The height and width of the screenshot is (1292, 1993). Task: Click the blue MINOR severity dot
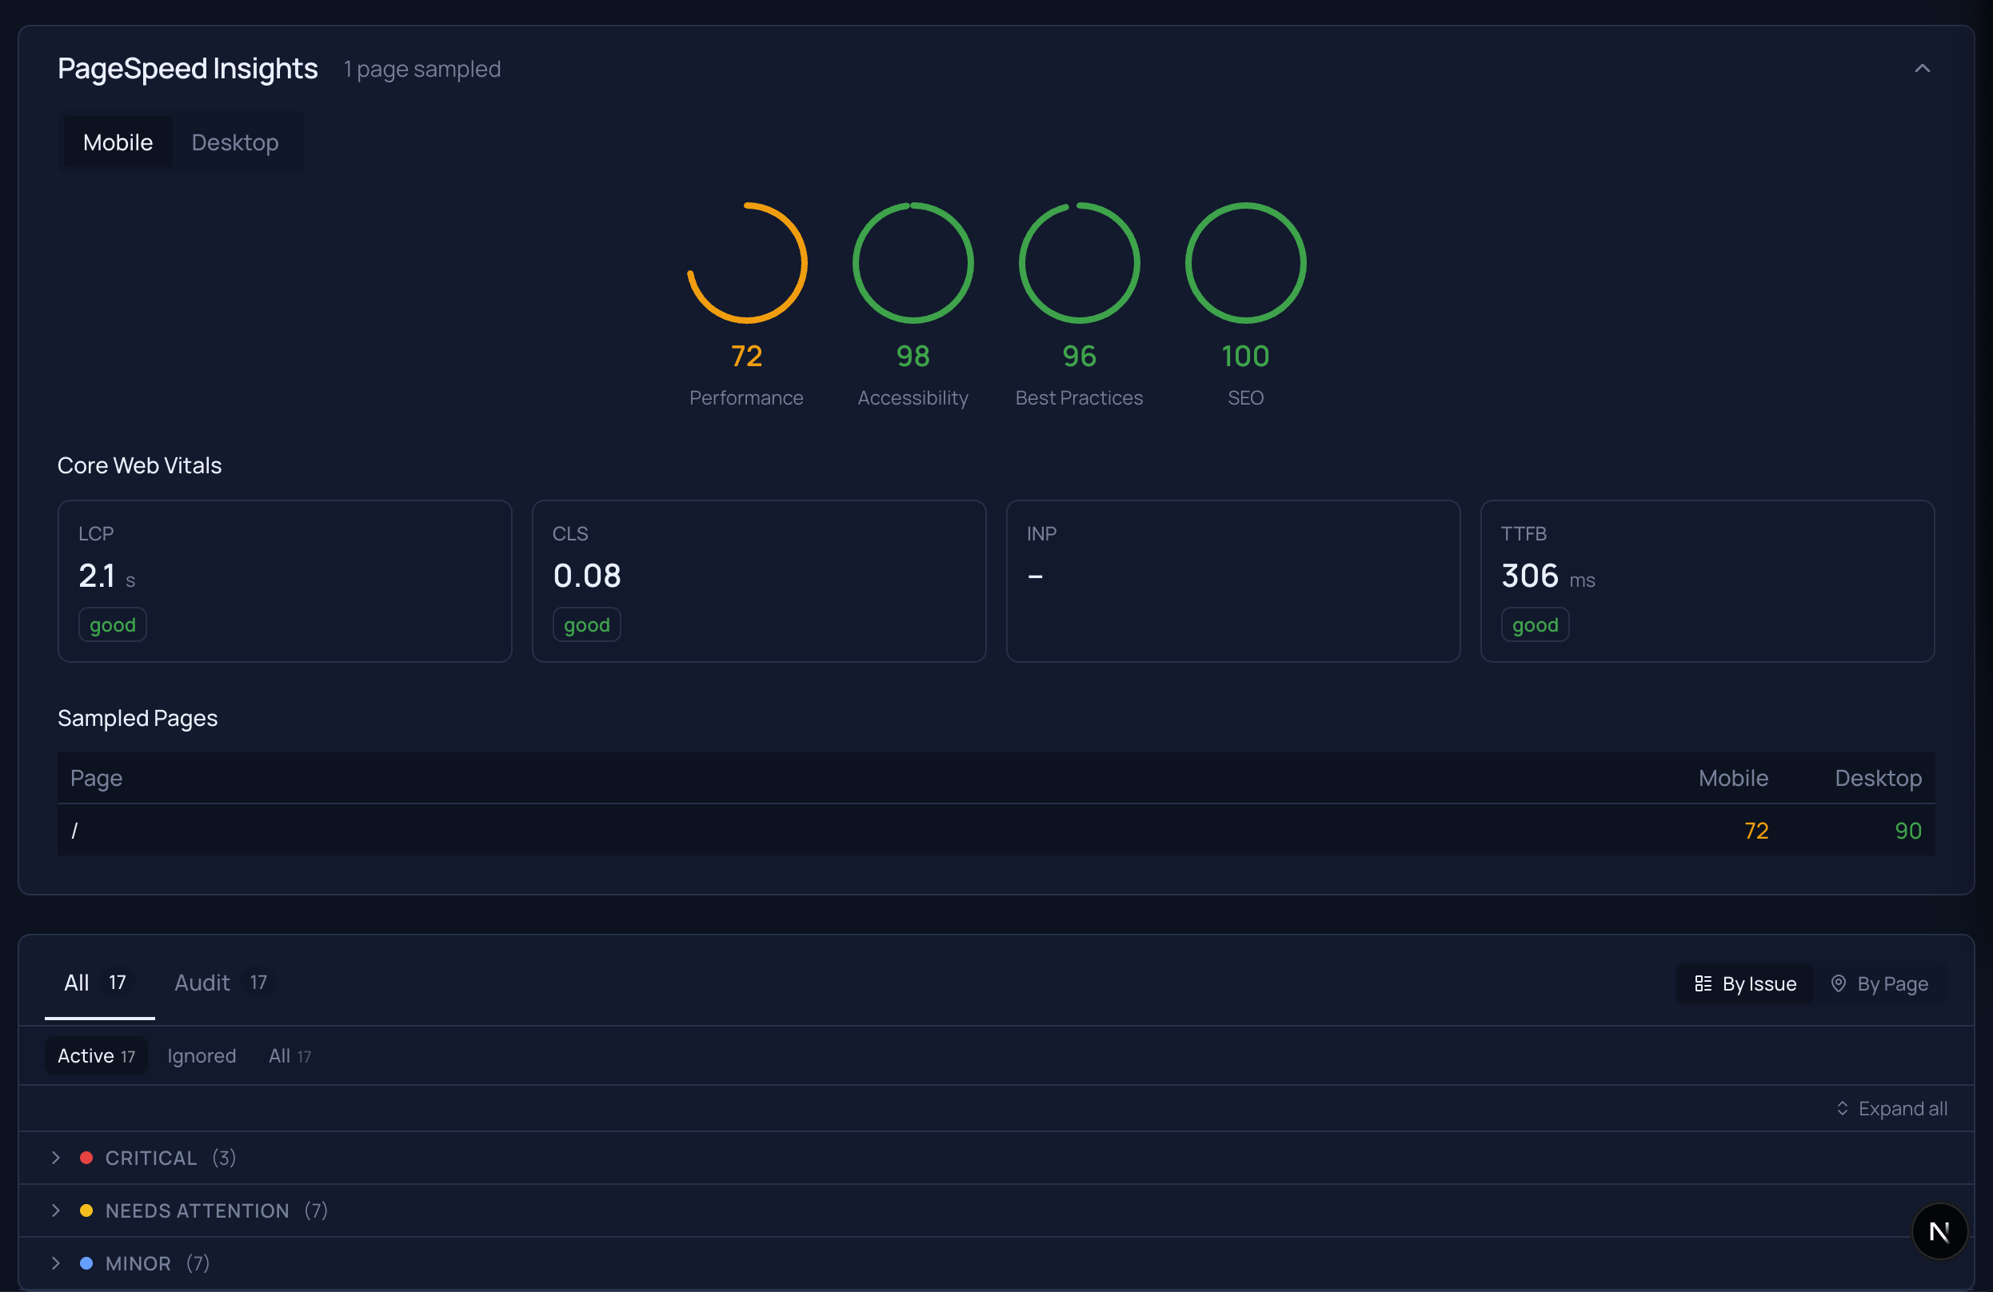87,1263
